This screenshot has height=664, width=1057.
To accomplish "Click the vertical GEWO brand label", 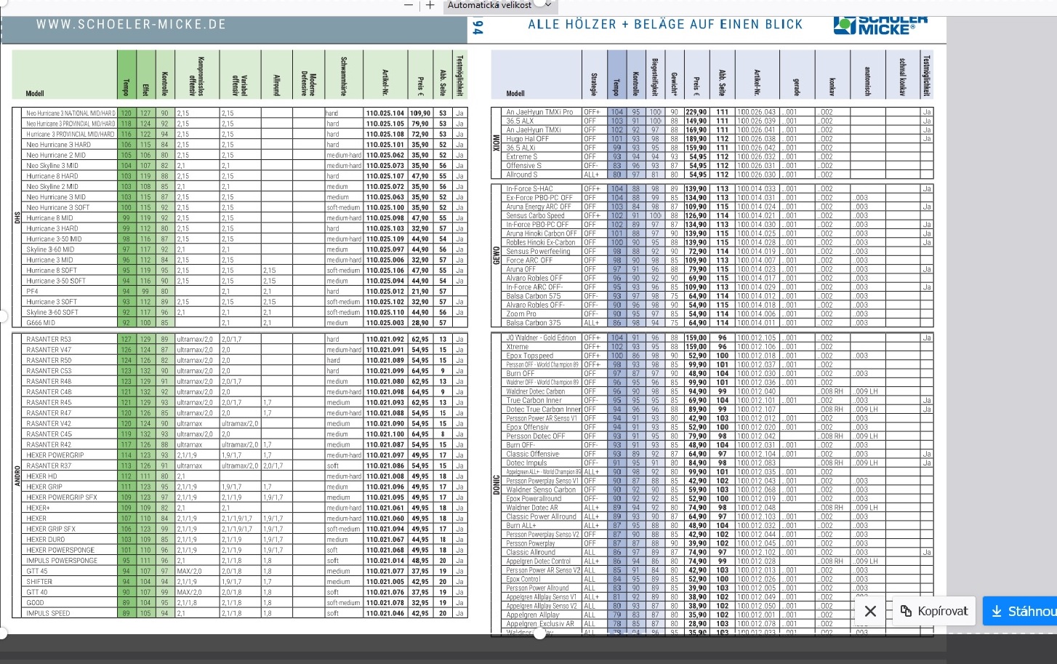I will coord(497,255).
